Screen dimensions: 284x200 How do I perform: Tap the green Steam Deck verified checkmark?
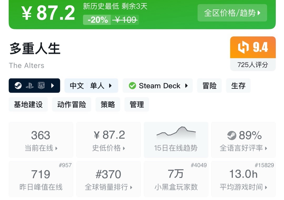click(133, 86)
